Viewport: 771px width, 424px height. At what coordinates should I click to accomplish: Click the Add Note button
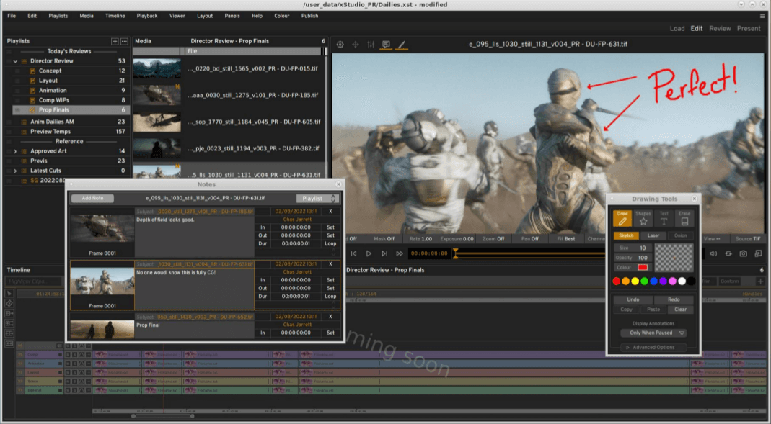[x=92, y=198]
